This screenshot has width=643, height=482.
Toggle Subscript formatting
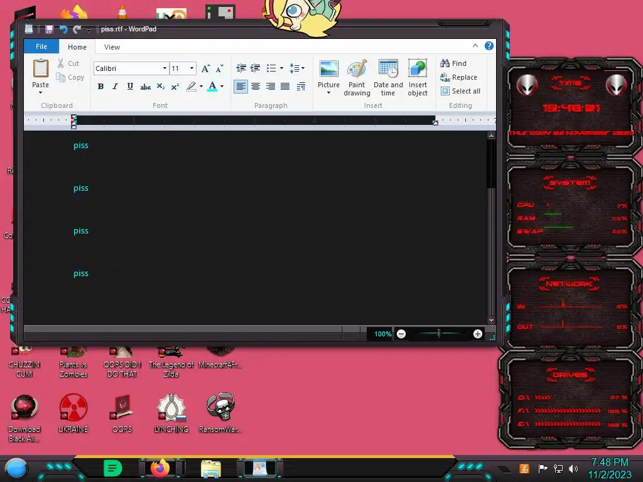[160, 87]
